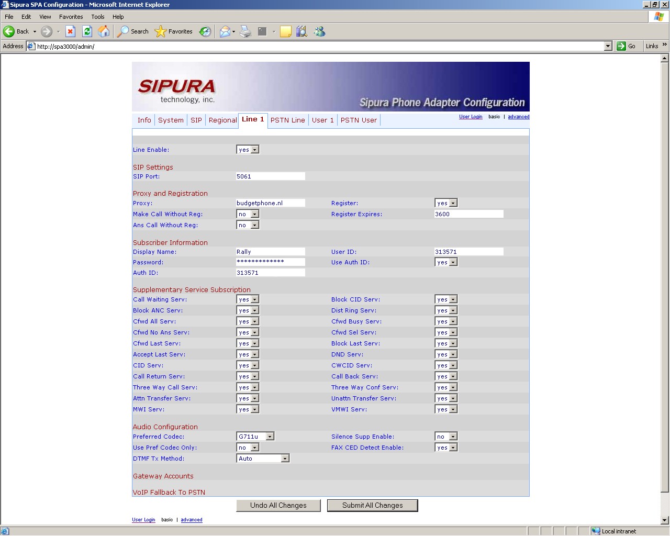The width and height of the screenshot is (670, 536).
Task: Click the browser Forward arrow button
Action: [47, 31]
